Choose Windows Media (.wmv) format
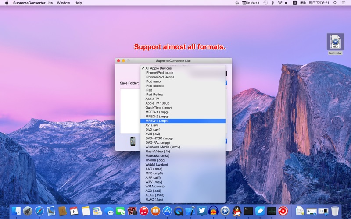The height and width of the screenshot is (219, 351). [183, 147]
